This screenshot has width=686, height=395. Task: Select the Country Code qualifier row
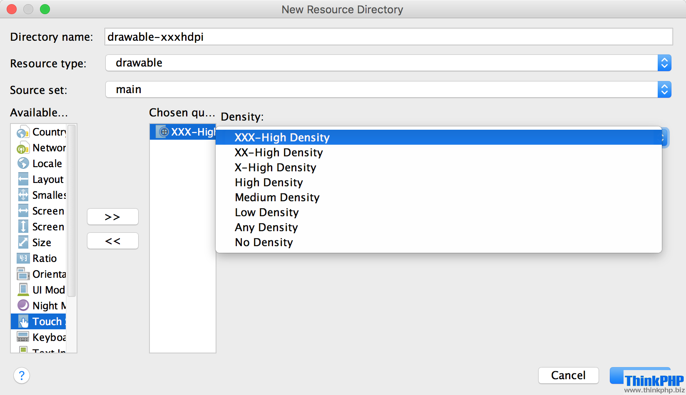[38, 132]
